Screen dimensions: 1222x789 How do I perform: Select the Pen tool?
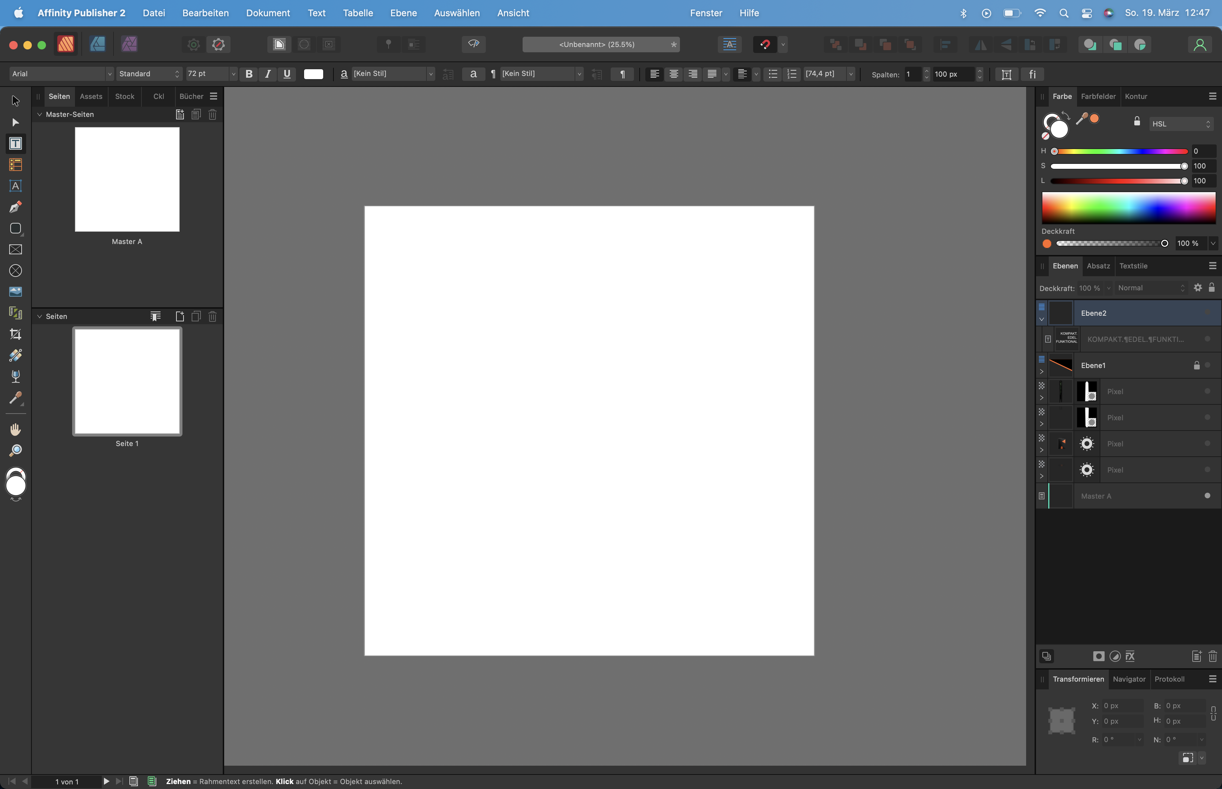point(16,207)
